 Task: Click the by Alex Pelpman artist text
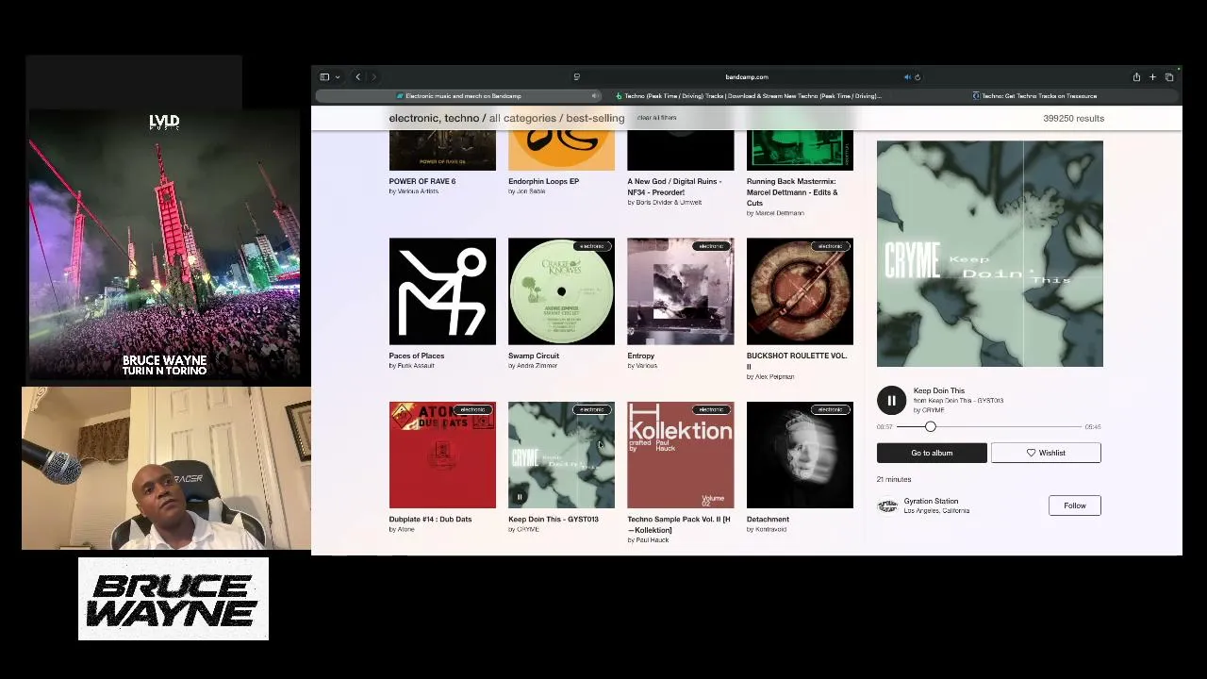pyautogui.click(x=770, y=377)
